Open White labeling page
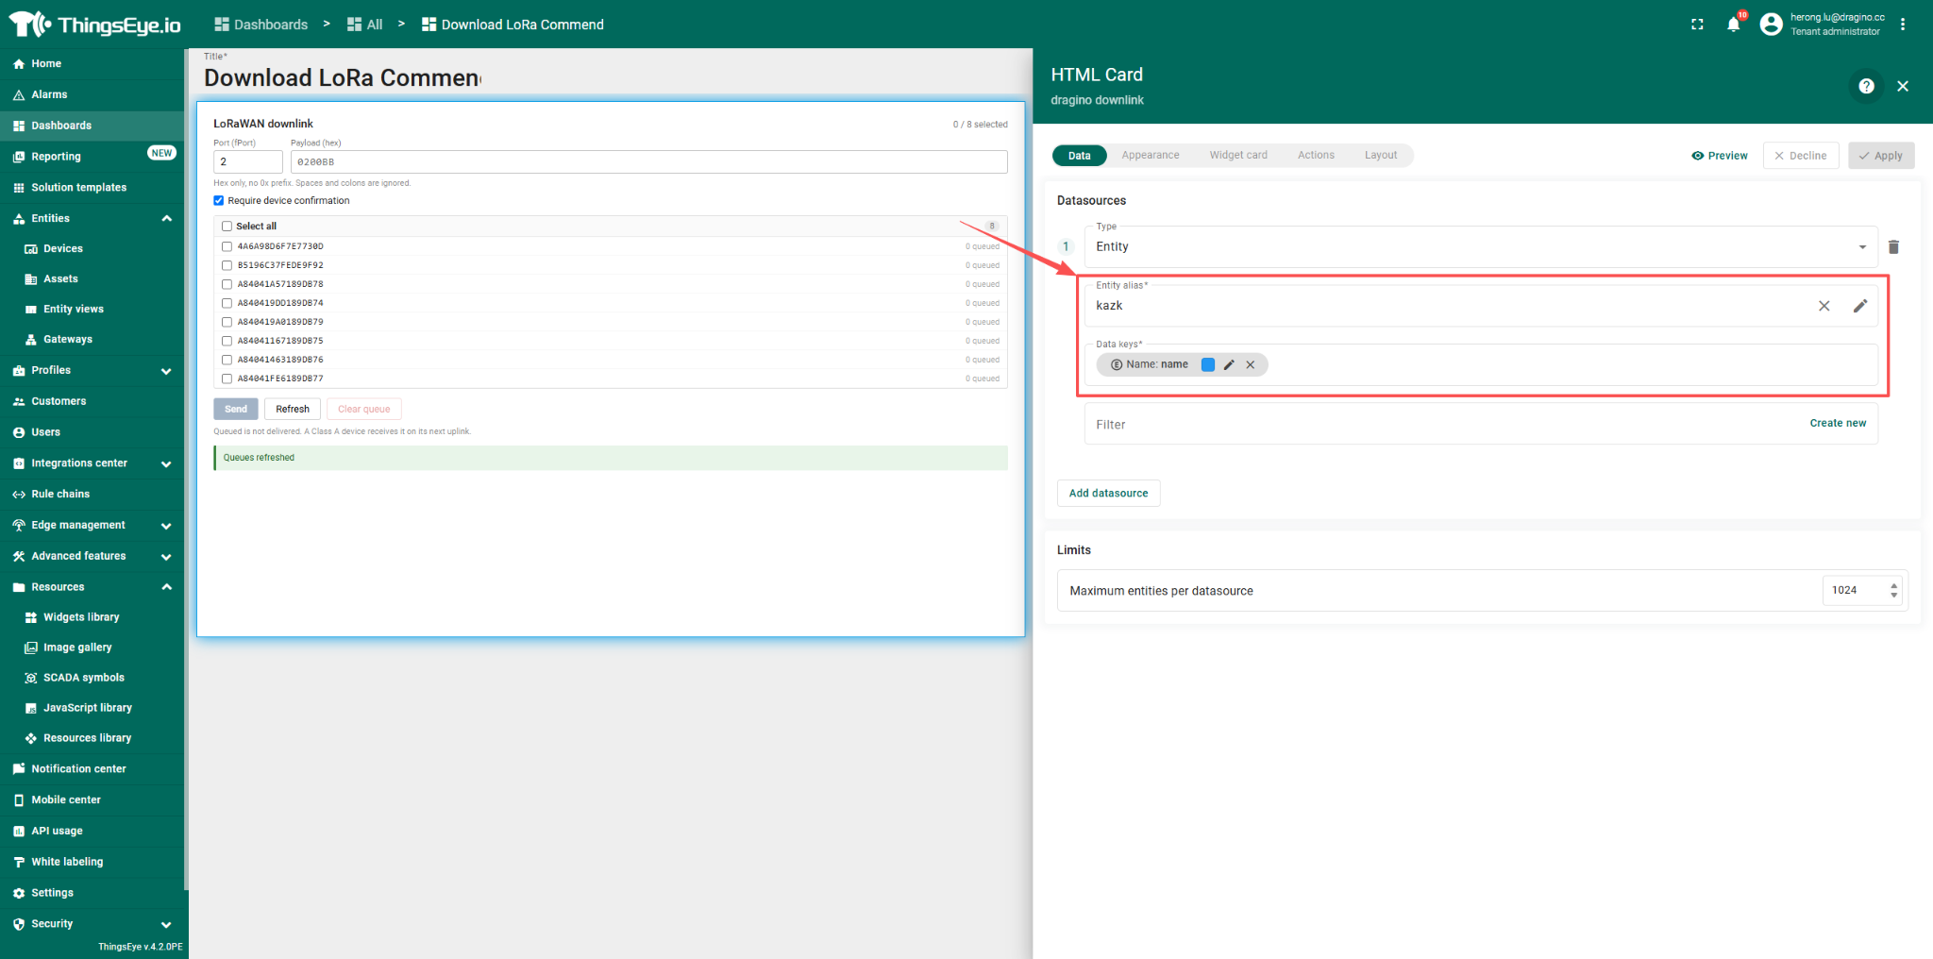This screenshot has width=1933, height=959. [92, 862]
